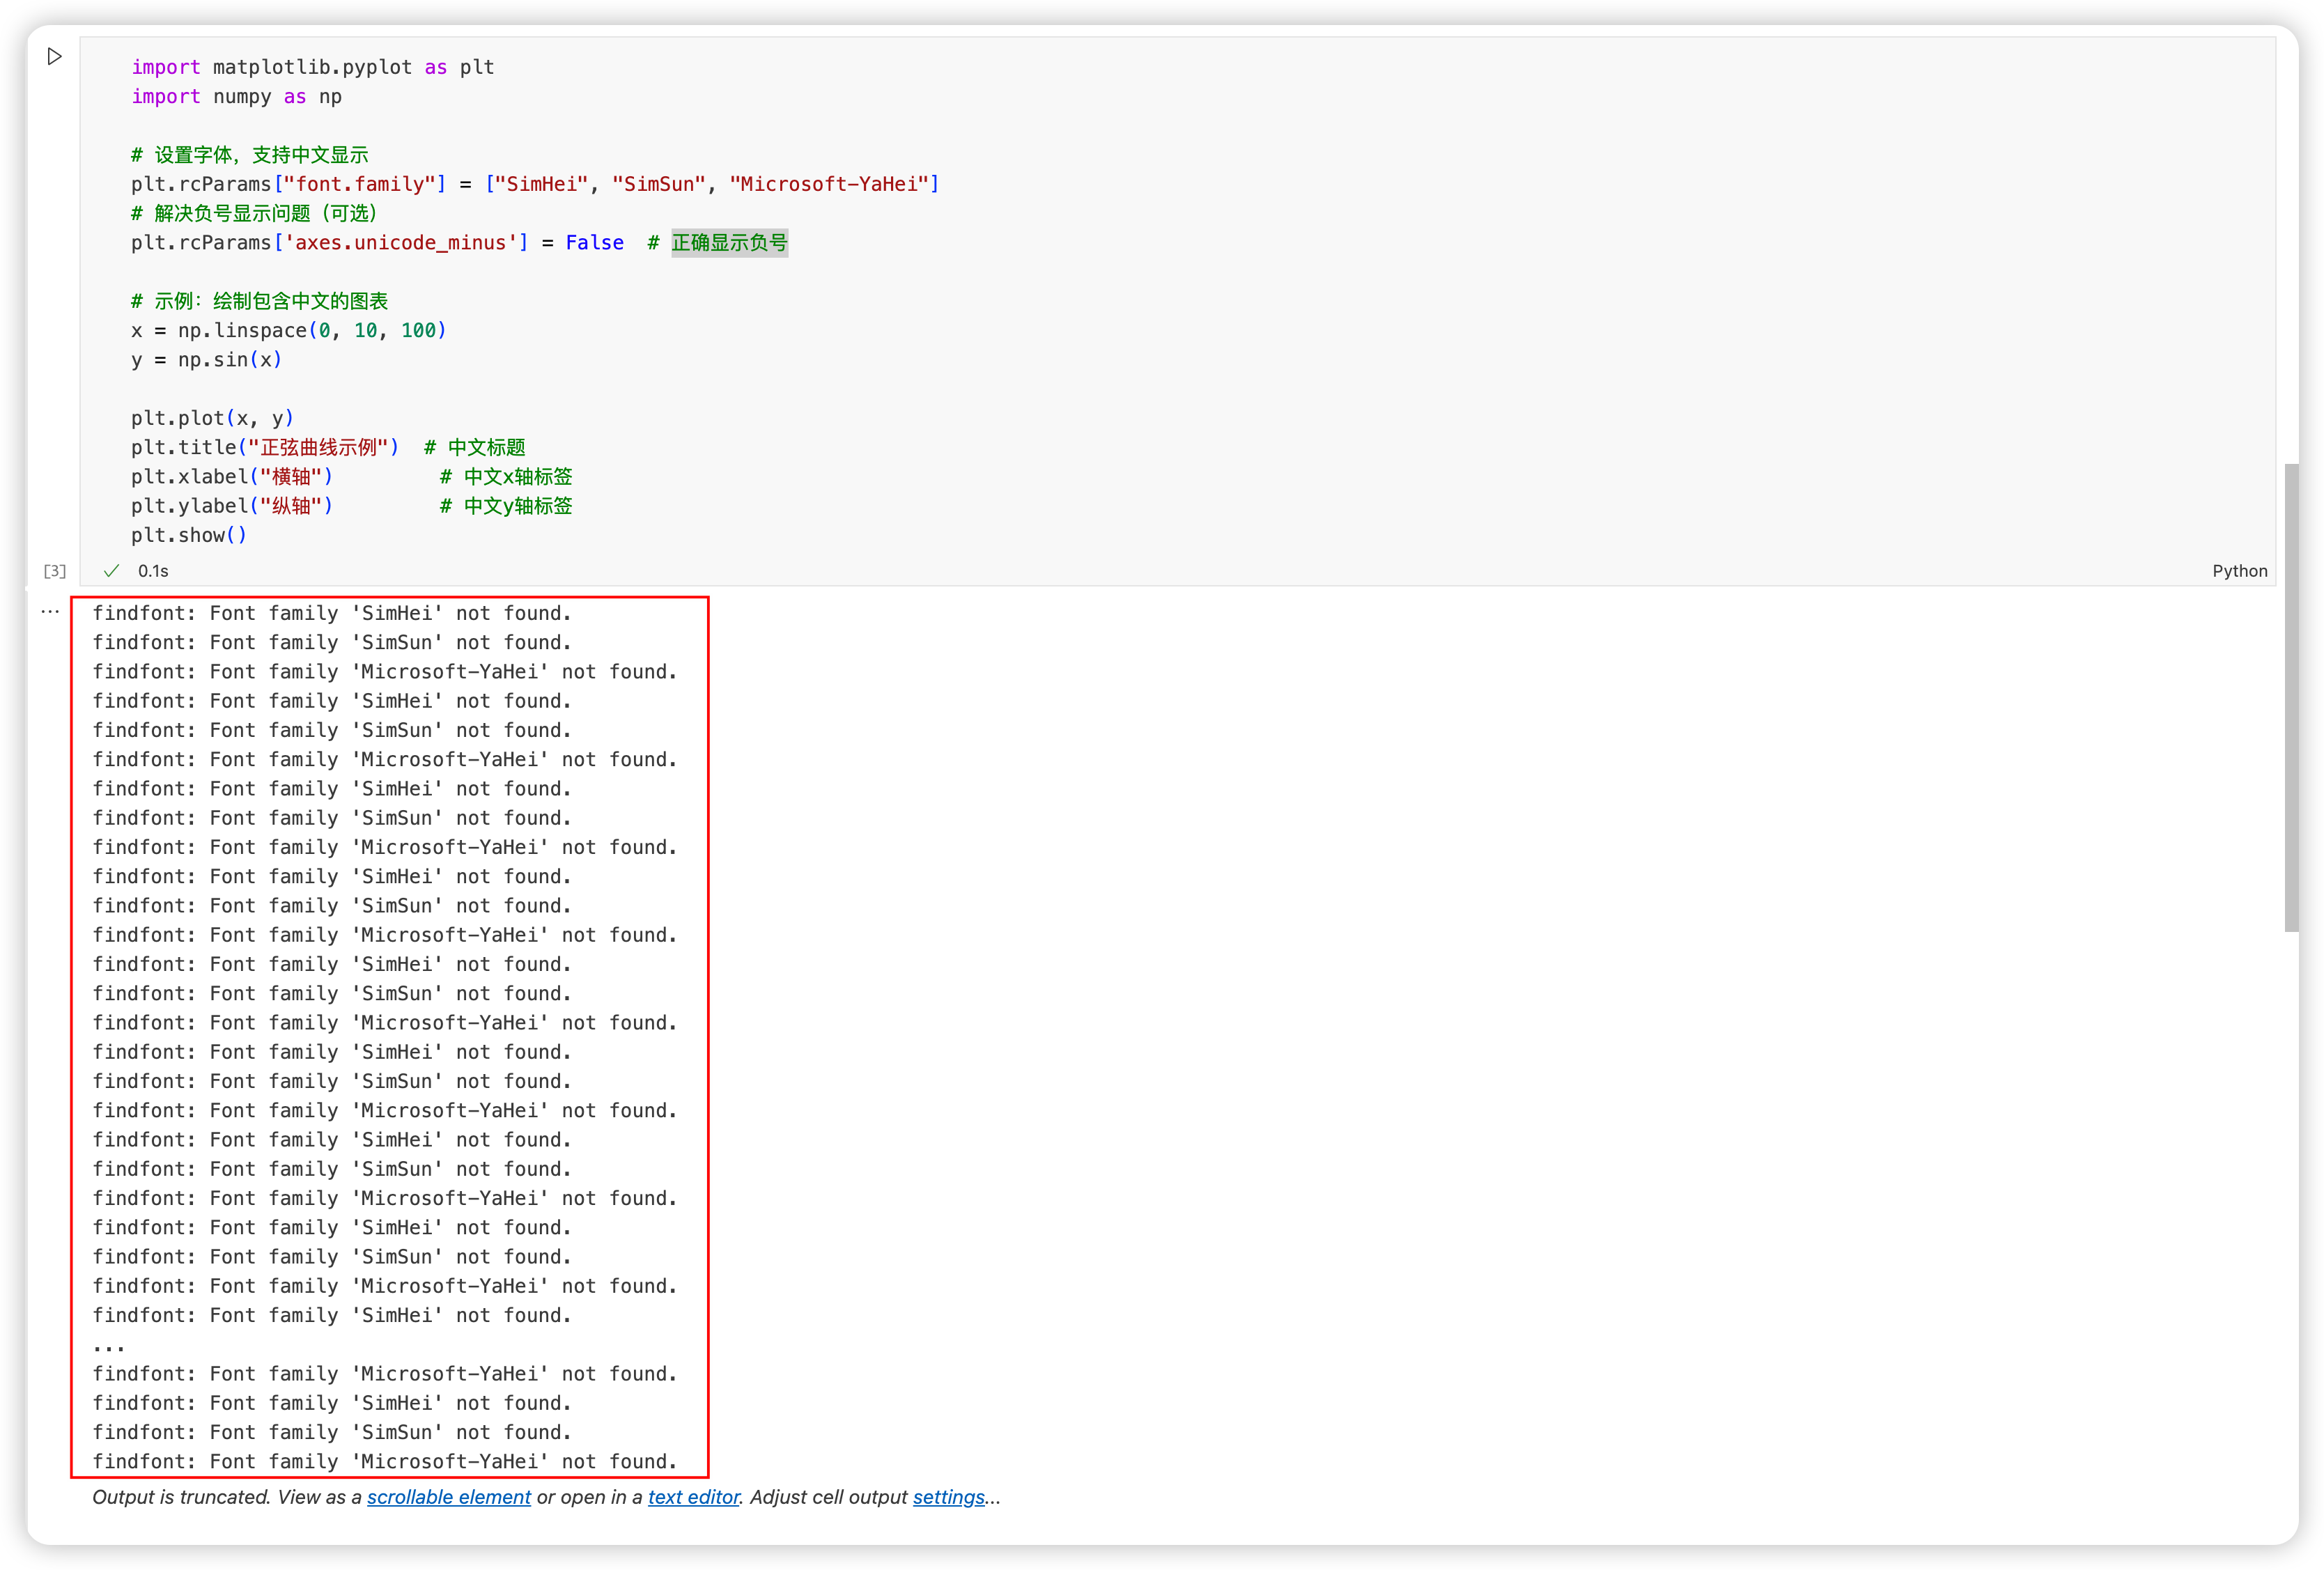The image size is (2324, 1570).
Task: Open output in a 'text editor' link
Action: click(693, 1497)
